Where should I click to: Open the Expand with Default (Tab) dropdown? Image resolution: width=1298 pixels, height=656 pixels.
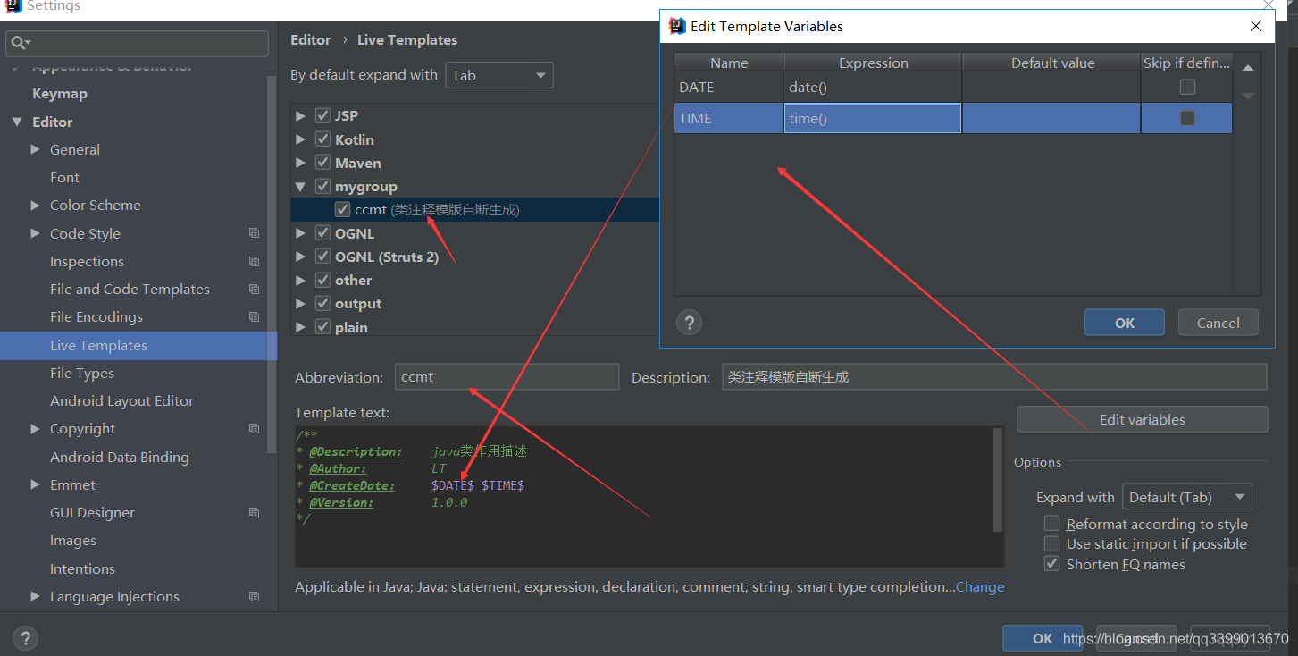(1187, 497)
